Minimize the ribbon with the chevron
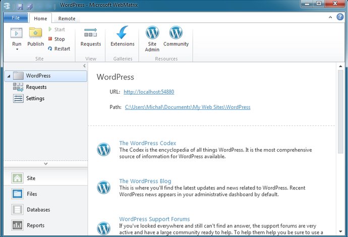The width and height of the screenshot is (348, 237). click(331, 17)
